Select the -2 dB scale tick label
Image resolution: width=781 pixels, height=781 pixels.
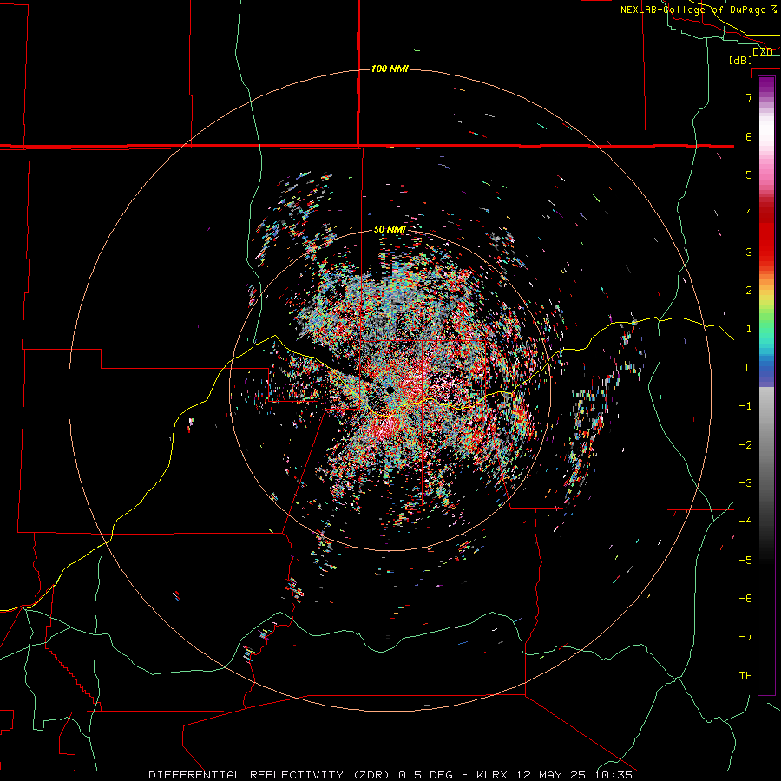(x=745, y=445)
